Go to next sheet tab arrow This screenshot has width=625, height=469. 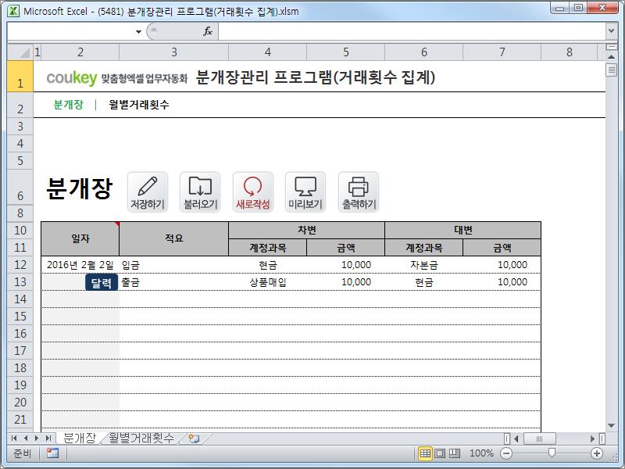coord(37,439)
